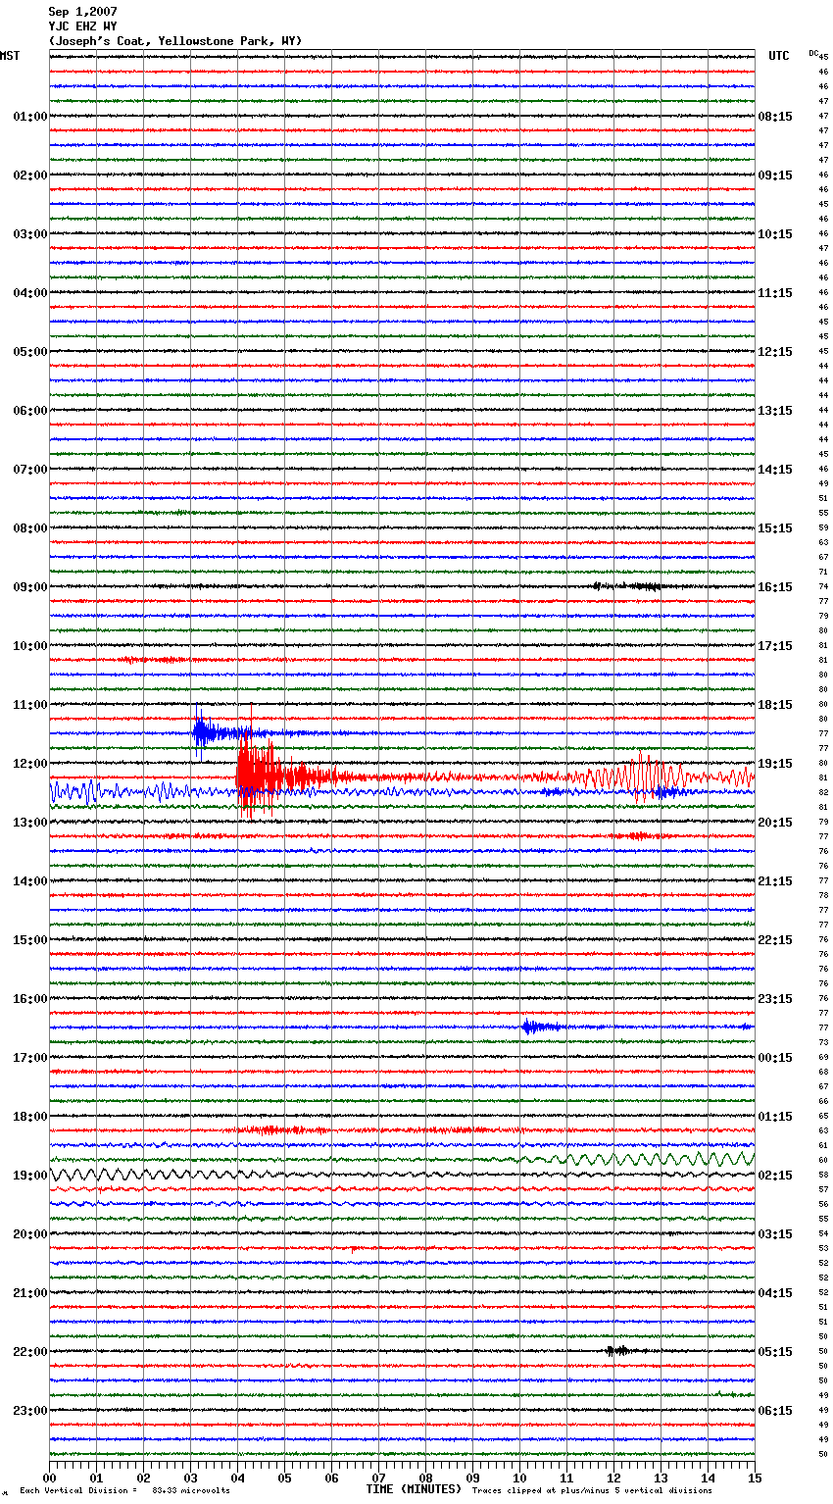The image size is (833, 1504).
Task: Select the "12:00" MST hour label
Action: point(29,764)
